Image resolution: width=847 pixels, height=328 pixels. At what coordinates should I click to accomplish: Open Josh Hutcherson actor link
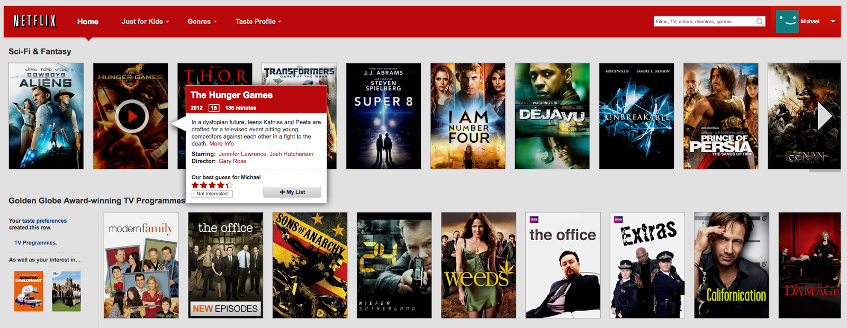292,154
